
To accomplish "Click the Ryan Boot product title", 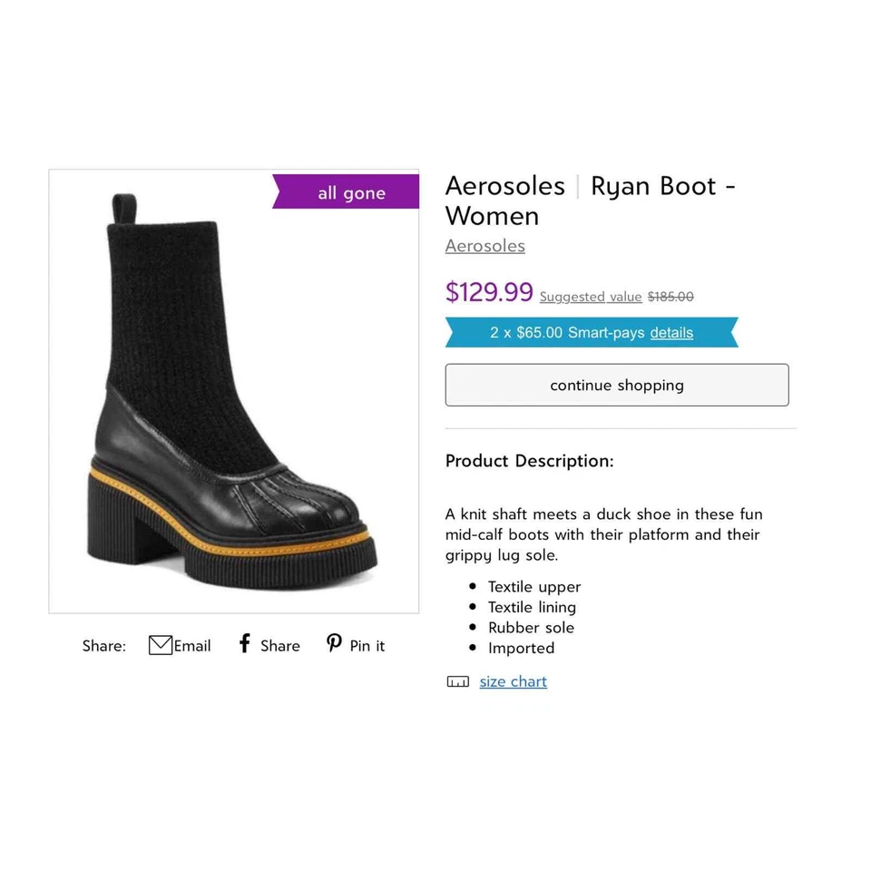I will [590, 201].
